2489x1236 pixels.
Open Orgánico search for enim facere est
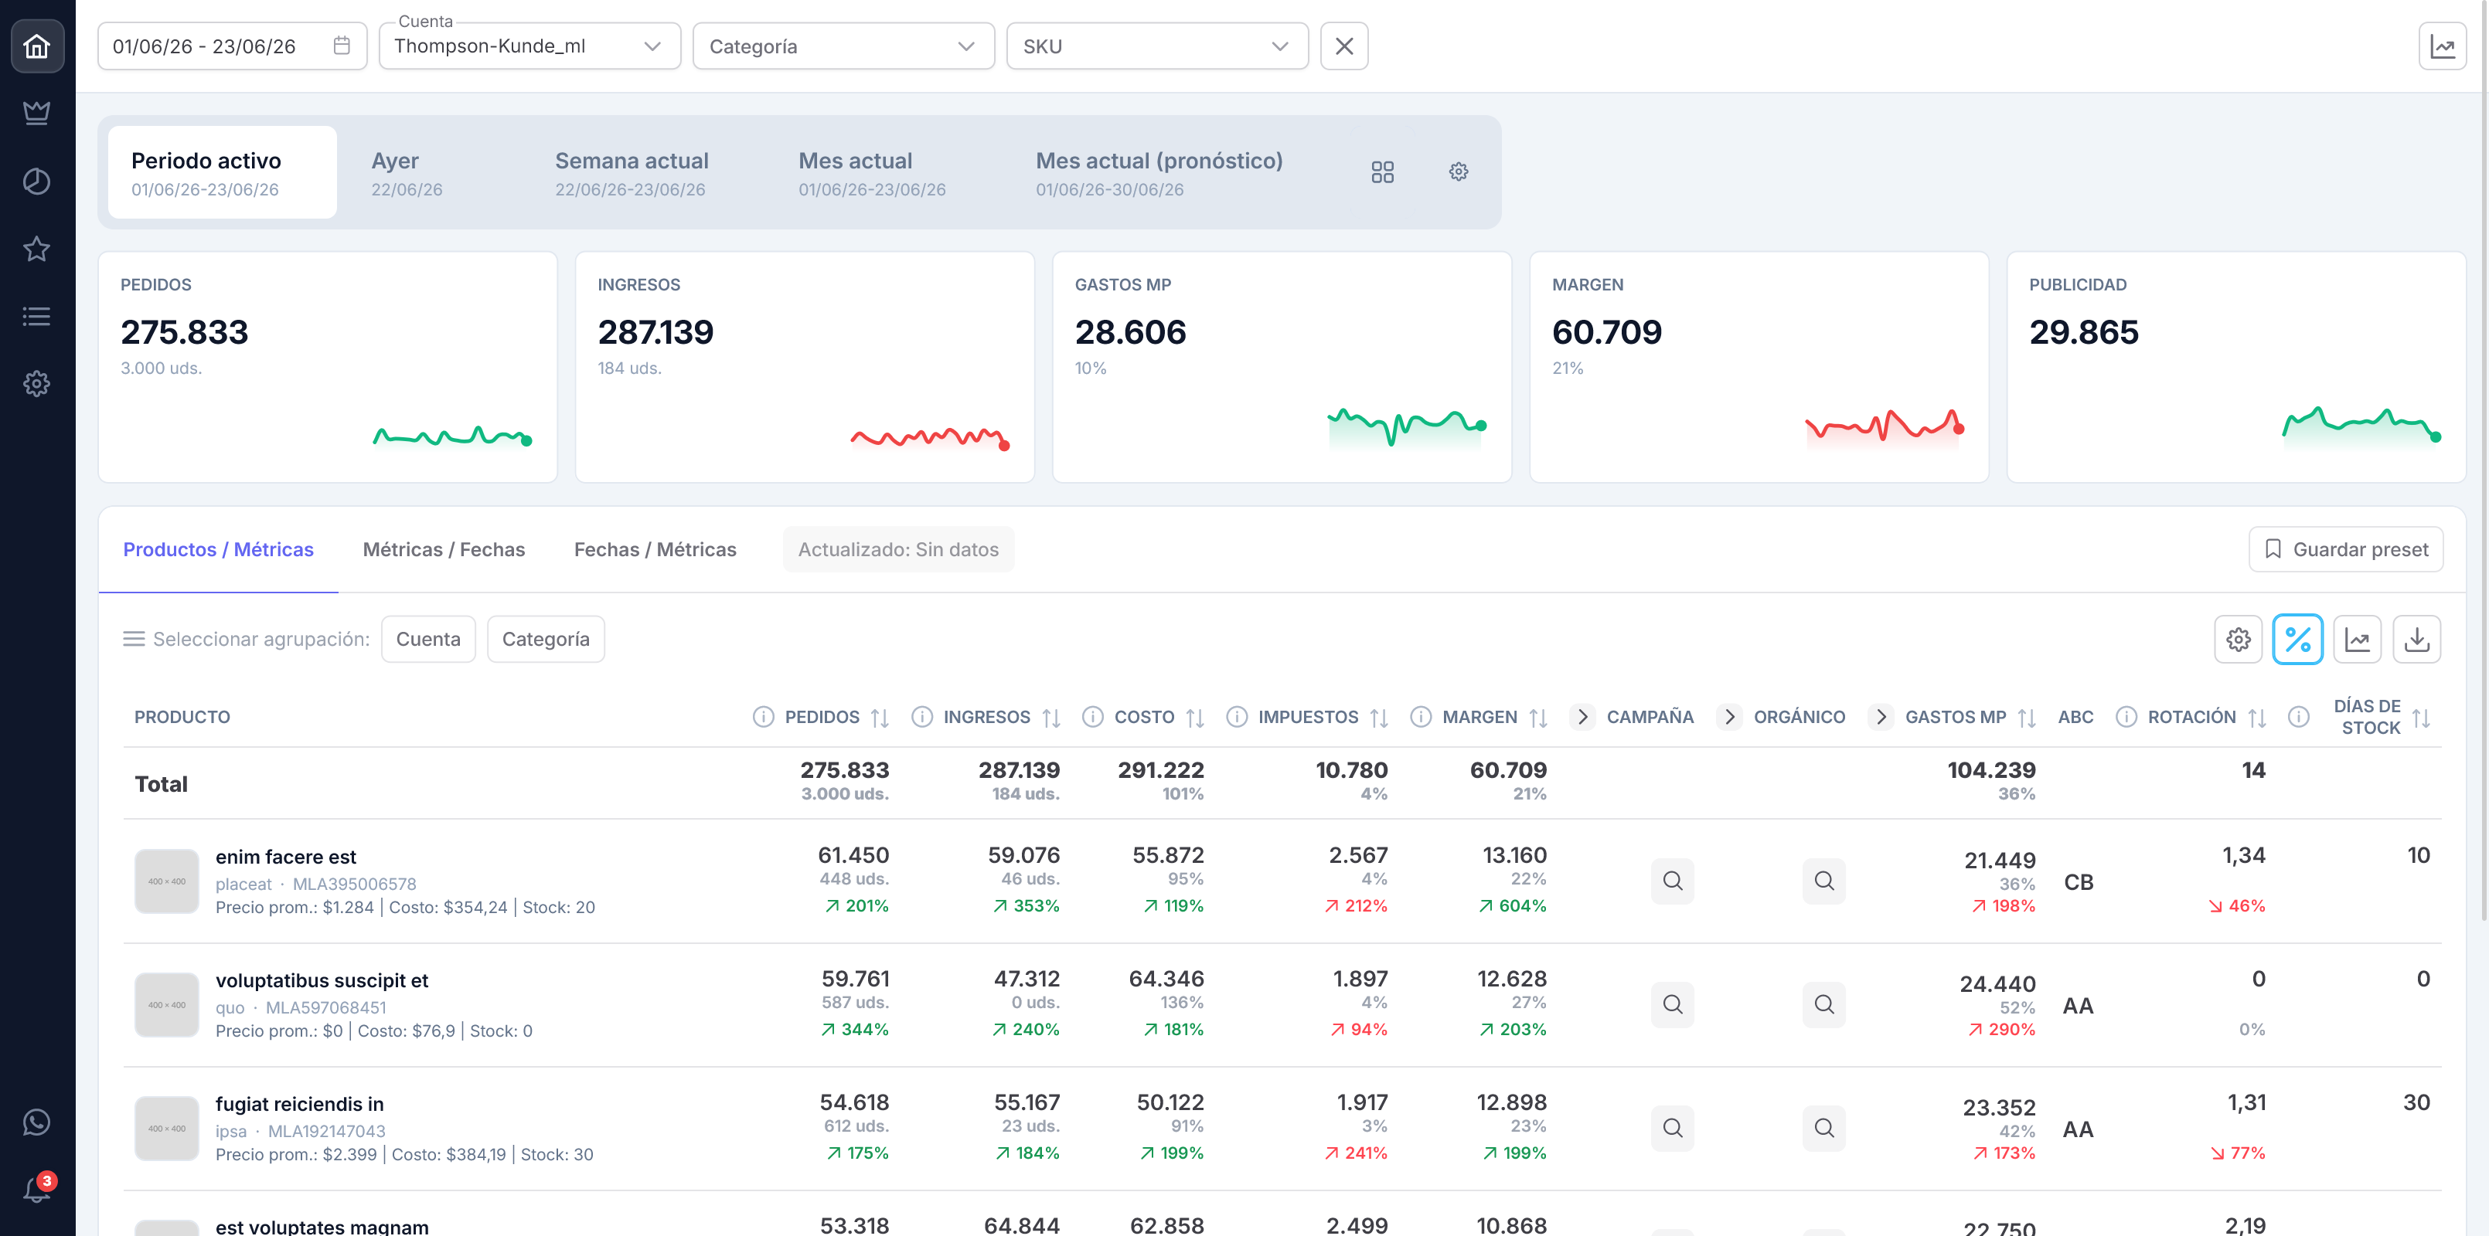click(1824, 881)
